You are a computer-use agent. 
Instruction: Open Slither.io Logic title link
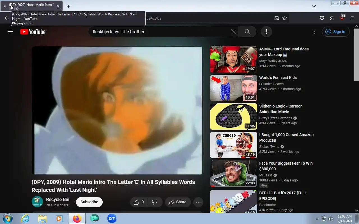click(x=281, y=109)
